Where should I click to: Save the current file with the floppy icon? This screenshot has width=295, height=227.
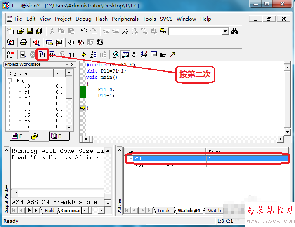coord(30,31)
